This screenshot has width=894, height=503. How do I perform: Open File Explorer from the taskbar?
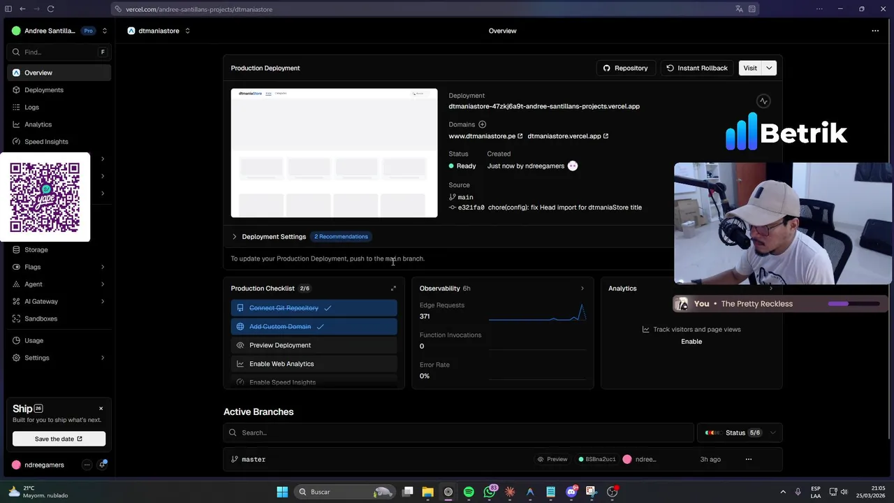tap(427, 492)
